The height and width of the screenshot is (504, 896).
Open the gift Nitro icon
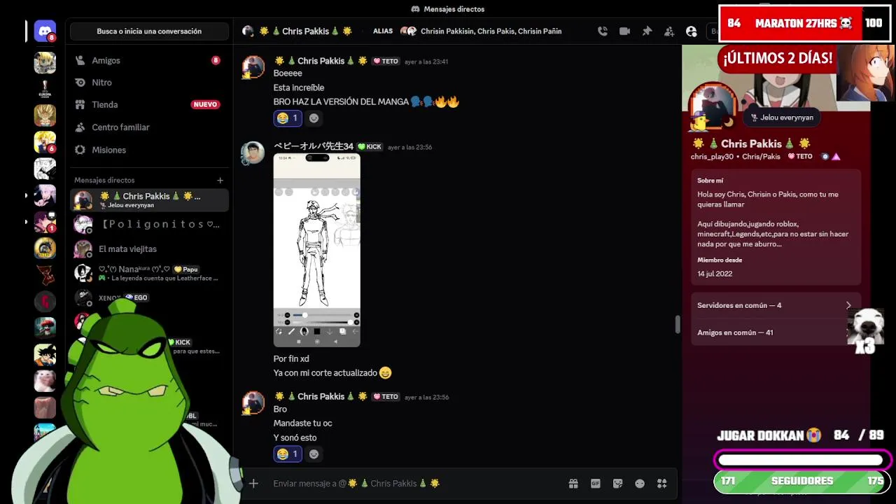(573, 483)
